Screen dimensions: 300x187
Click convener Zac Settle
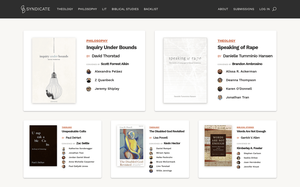pos(83,143)
